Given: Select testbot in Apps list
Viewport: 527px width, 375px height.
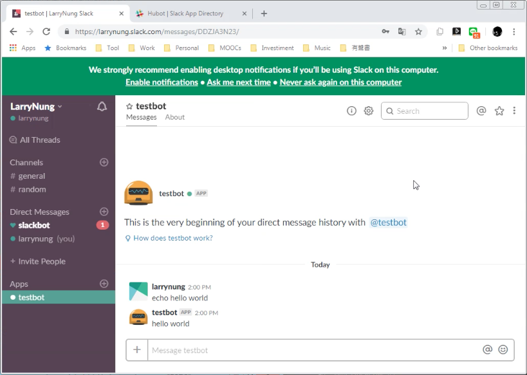Looking at the screenshot, I should pos(59,297).
